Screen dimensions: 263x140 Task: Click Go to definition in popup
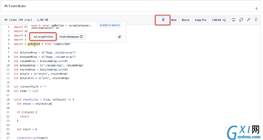click(x=44, y=37)
